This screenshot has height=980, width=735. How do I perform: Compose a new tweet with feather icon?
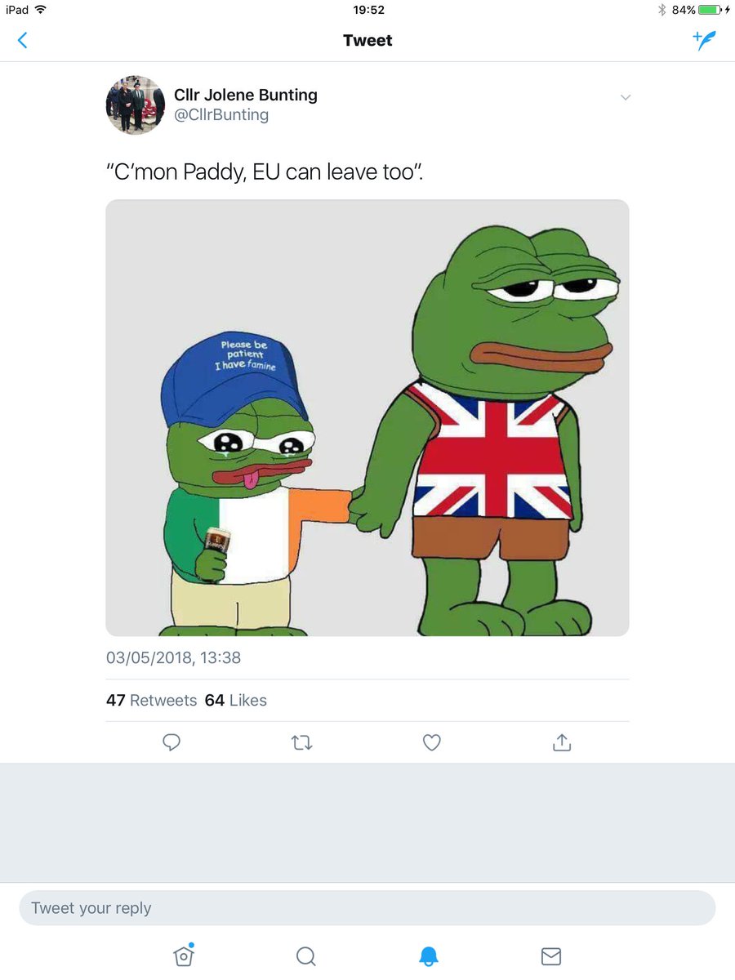pyautogui.click(x=703, y=40)
